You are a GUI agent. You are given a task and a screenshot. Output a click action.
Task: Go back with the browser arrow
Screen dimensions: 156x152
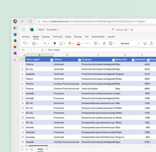point(22,21)
